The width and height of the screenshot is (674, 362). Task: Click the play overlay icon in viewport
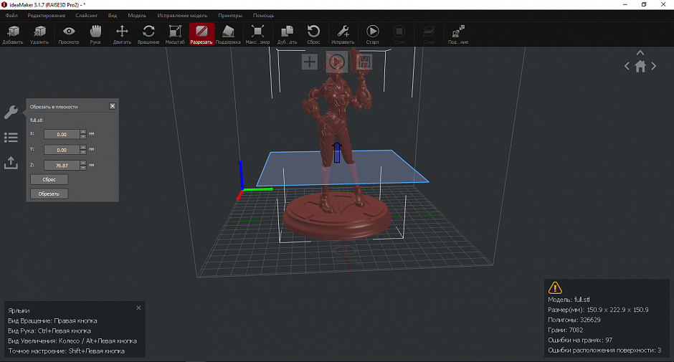(336, 62)
